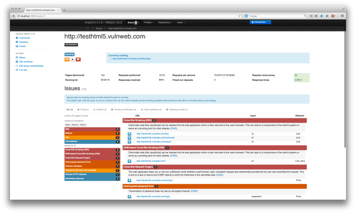Open the Dispatchers dropdown menu
This screenshot has height=213, width=356.
point(165,22)
